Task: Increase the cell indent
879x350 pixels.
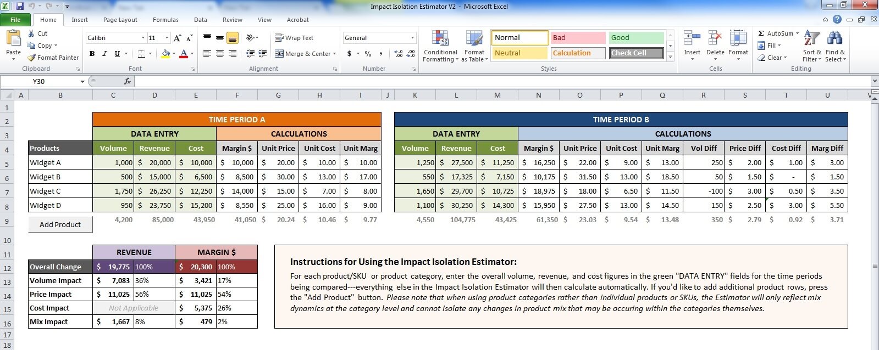Action: click(x=263, y=54)
